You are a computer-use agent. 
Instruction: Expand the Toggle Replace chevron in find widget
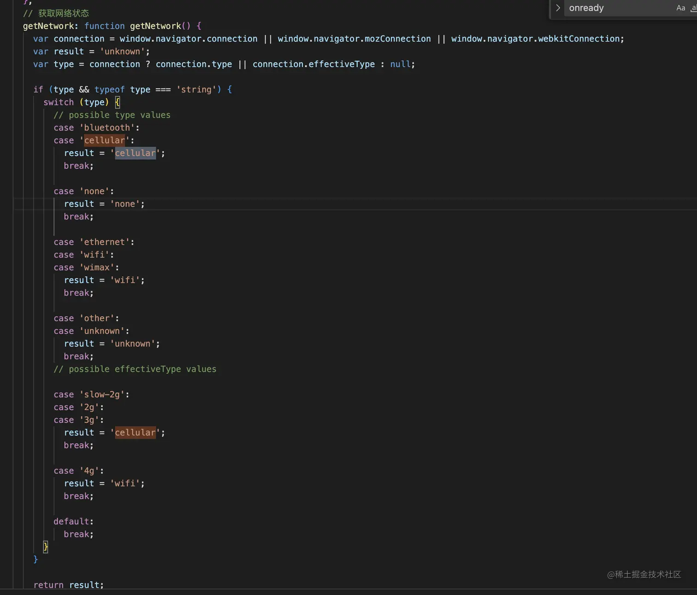(558, 8)
